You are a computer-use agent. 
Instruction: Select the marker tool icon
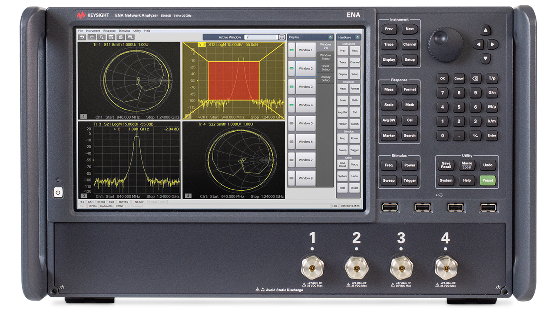[102, 37]
